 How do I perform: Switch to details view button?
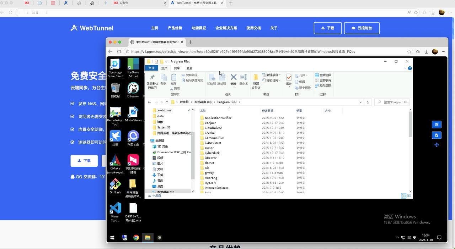[404, 196]
